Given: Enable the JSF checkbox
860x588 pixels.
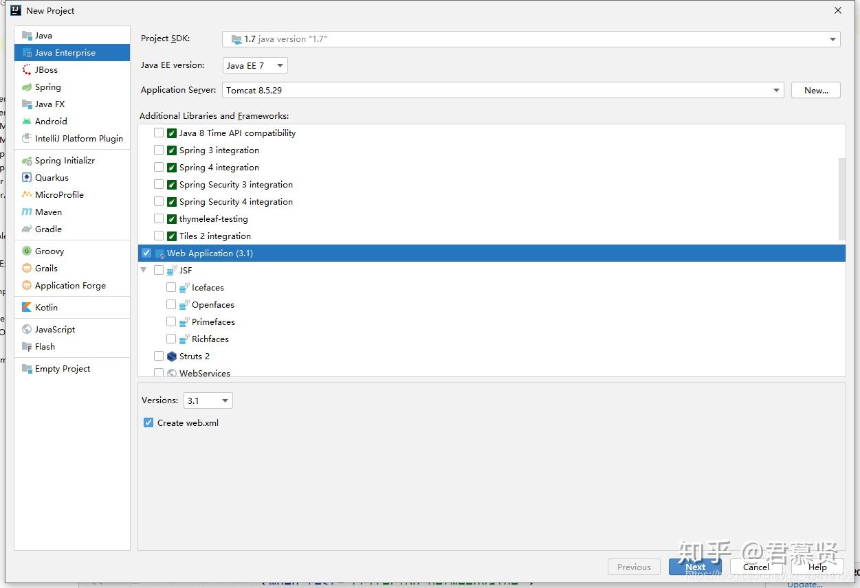Looking at the screenshot, I should (159, 271).
